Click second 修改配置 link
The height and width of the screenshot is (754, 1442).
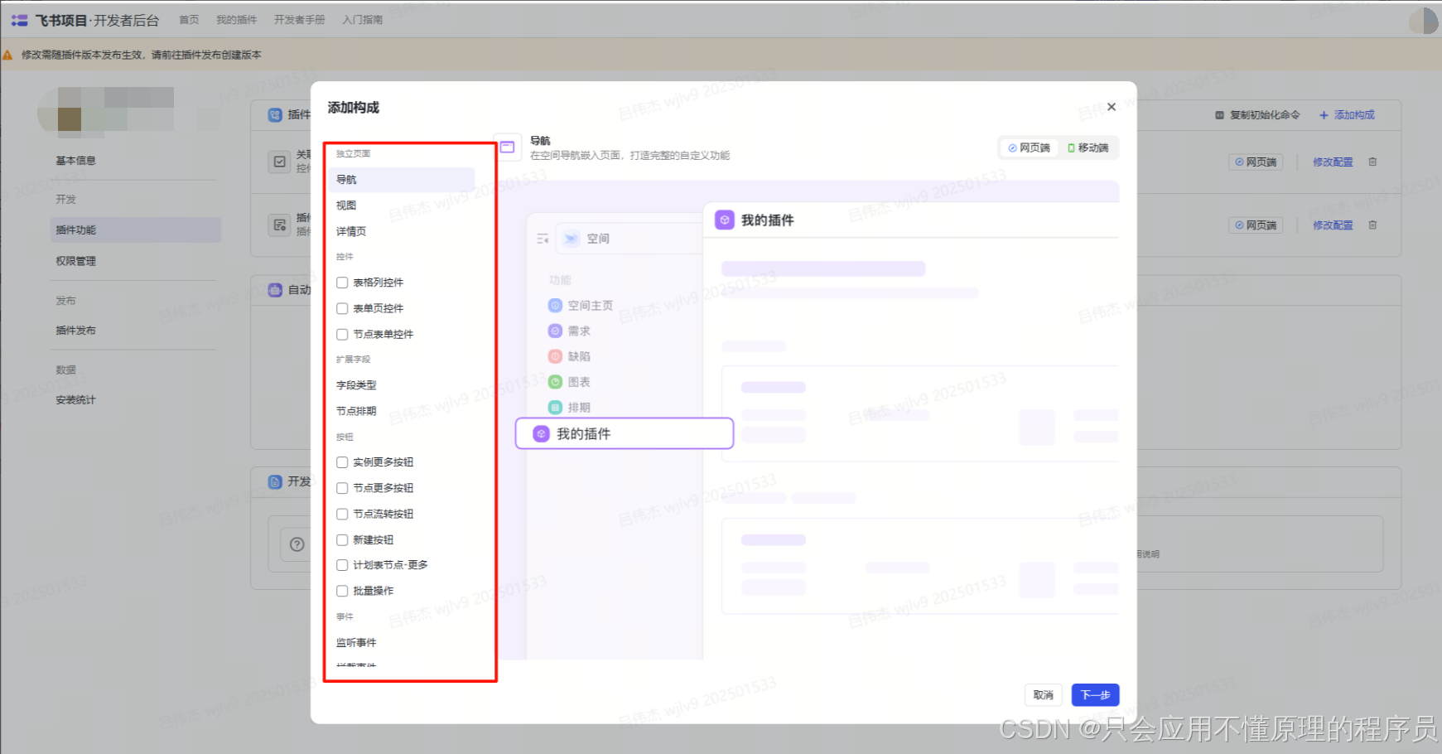pyautogui.click(x=1333, y=225)
